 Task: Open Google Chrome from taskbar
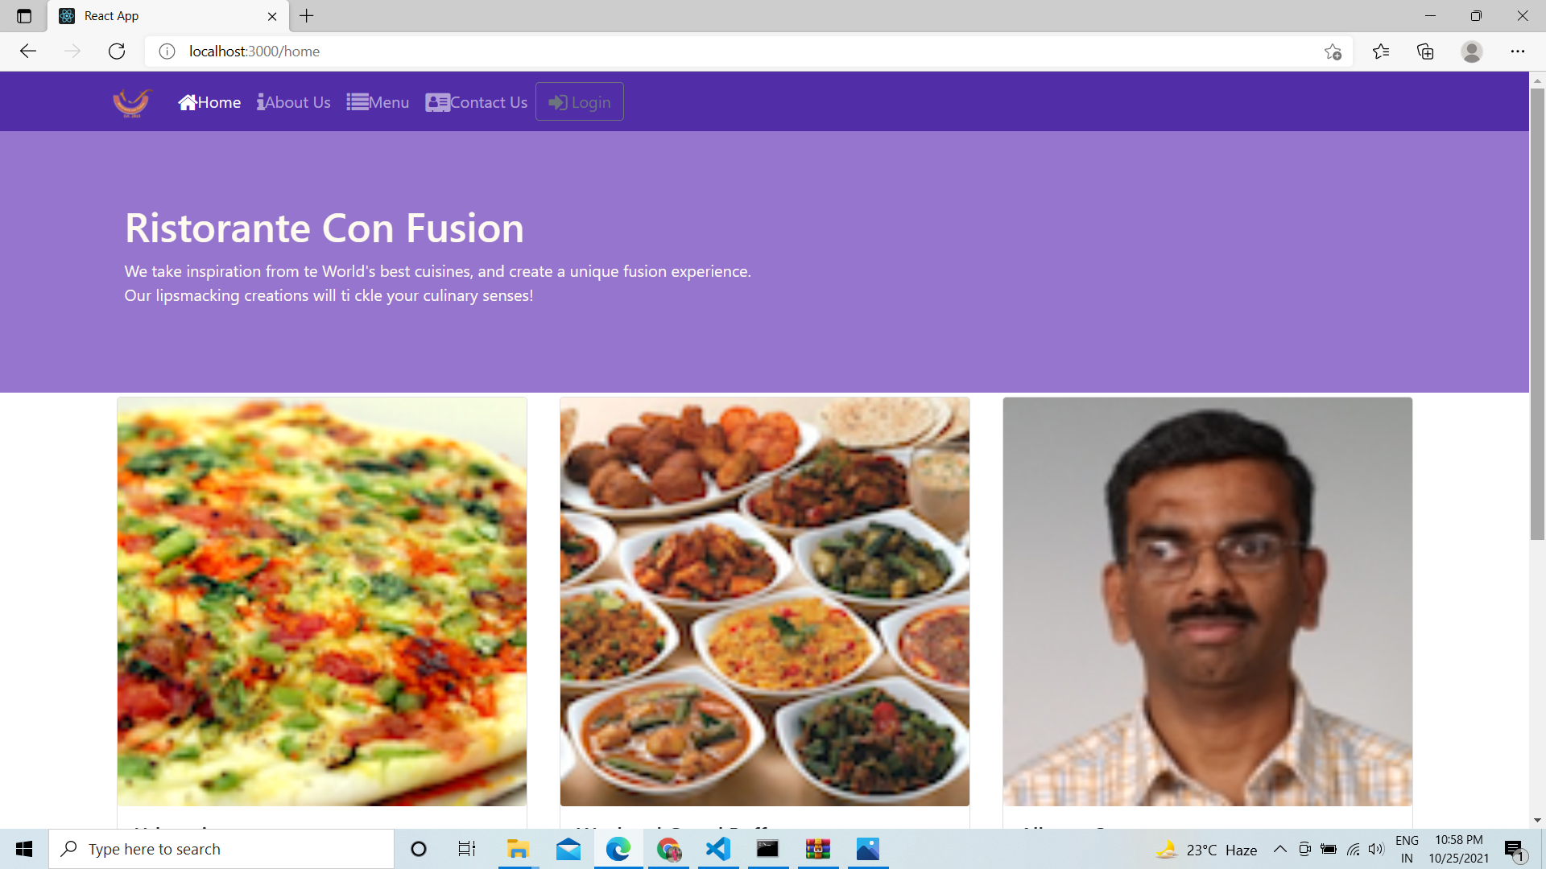[668, 849]
